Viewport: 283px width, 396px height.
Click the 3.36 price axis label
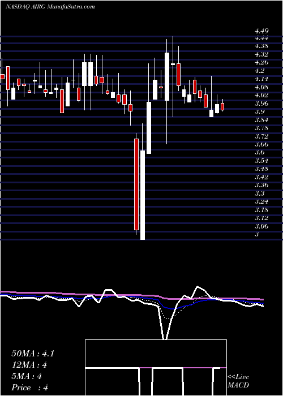tap(261, 186)
